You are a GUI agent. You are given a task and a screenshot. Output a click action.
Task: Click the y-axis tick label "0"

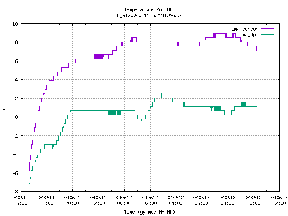17,117
